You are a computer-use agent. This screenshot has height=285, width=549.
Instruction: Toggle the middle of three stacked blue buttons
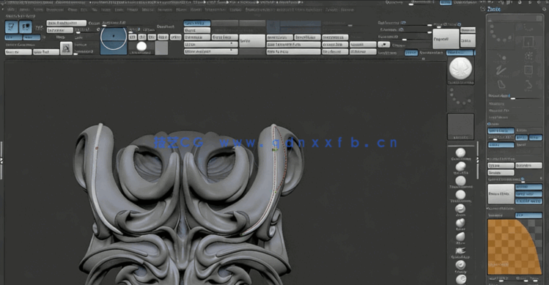[528, 194]
